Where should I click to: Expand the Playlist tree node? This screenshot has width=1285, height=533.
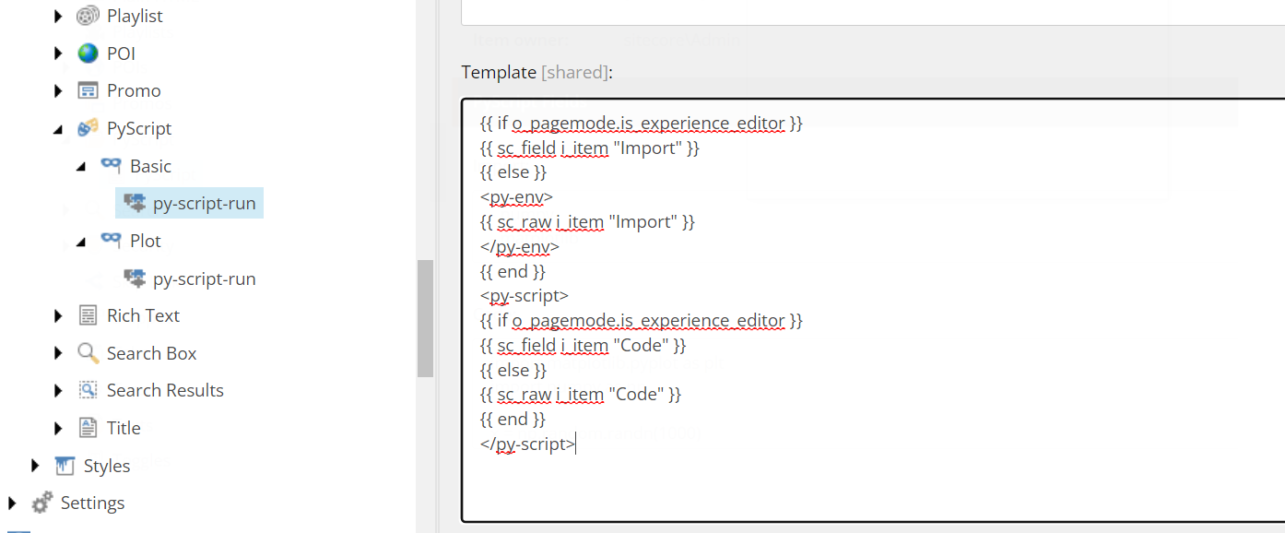pos(58,16)
